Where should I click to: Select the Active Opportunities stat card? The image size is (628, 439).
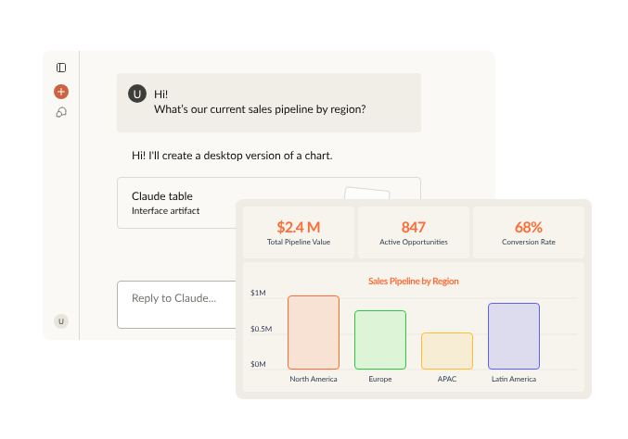414,232
